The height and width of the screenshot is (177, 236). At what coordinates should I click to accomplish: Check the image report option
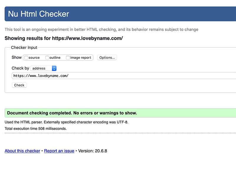pyautogui.click(x=68, y=58)
